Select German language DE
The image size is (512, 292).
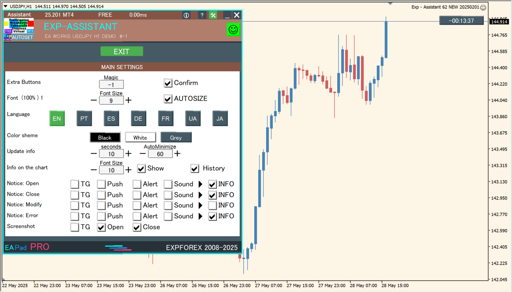coord(138,119)
